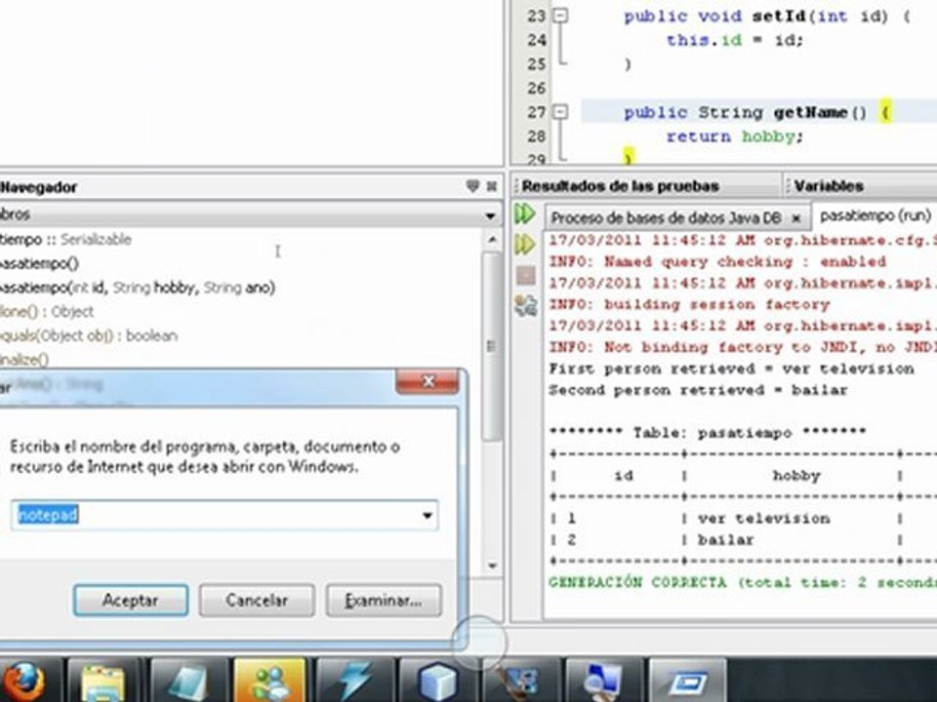The image size is (937, 702).
Task: Select the clone() : Object member
Action: point(47,312)
